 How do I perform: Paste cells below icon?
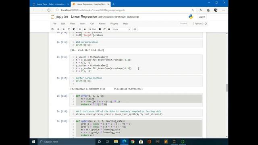tap(74, 29)
